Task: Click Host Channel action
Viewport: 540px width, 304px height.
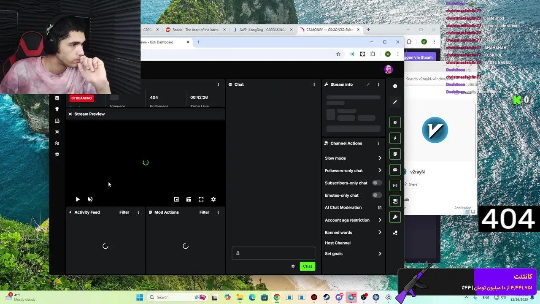Action: (x=337, y=243)
